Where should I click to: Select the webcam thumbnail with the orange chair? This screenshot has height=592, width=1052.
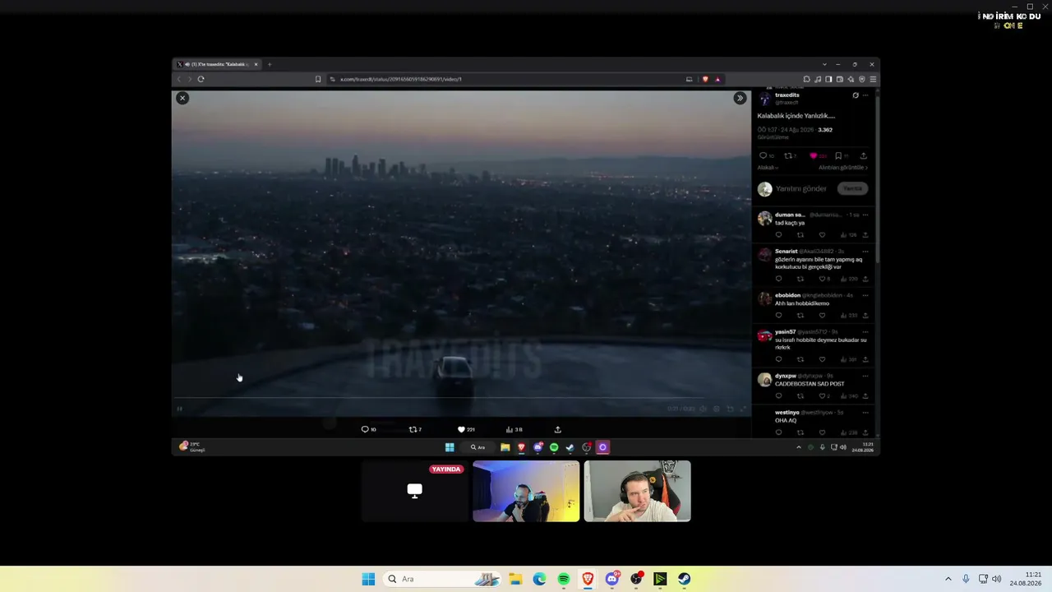[637, 491]
